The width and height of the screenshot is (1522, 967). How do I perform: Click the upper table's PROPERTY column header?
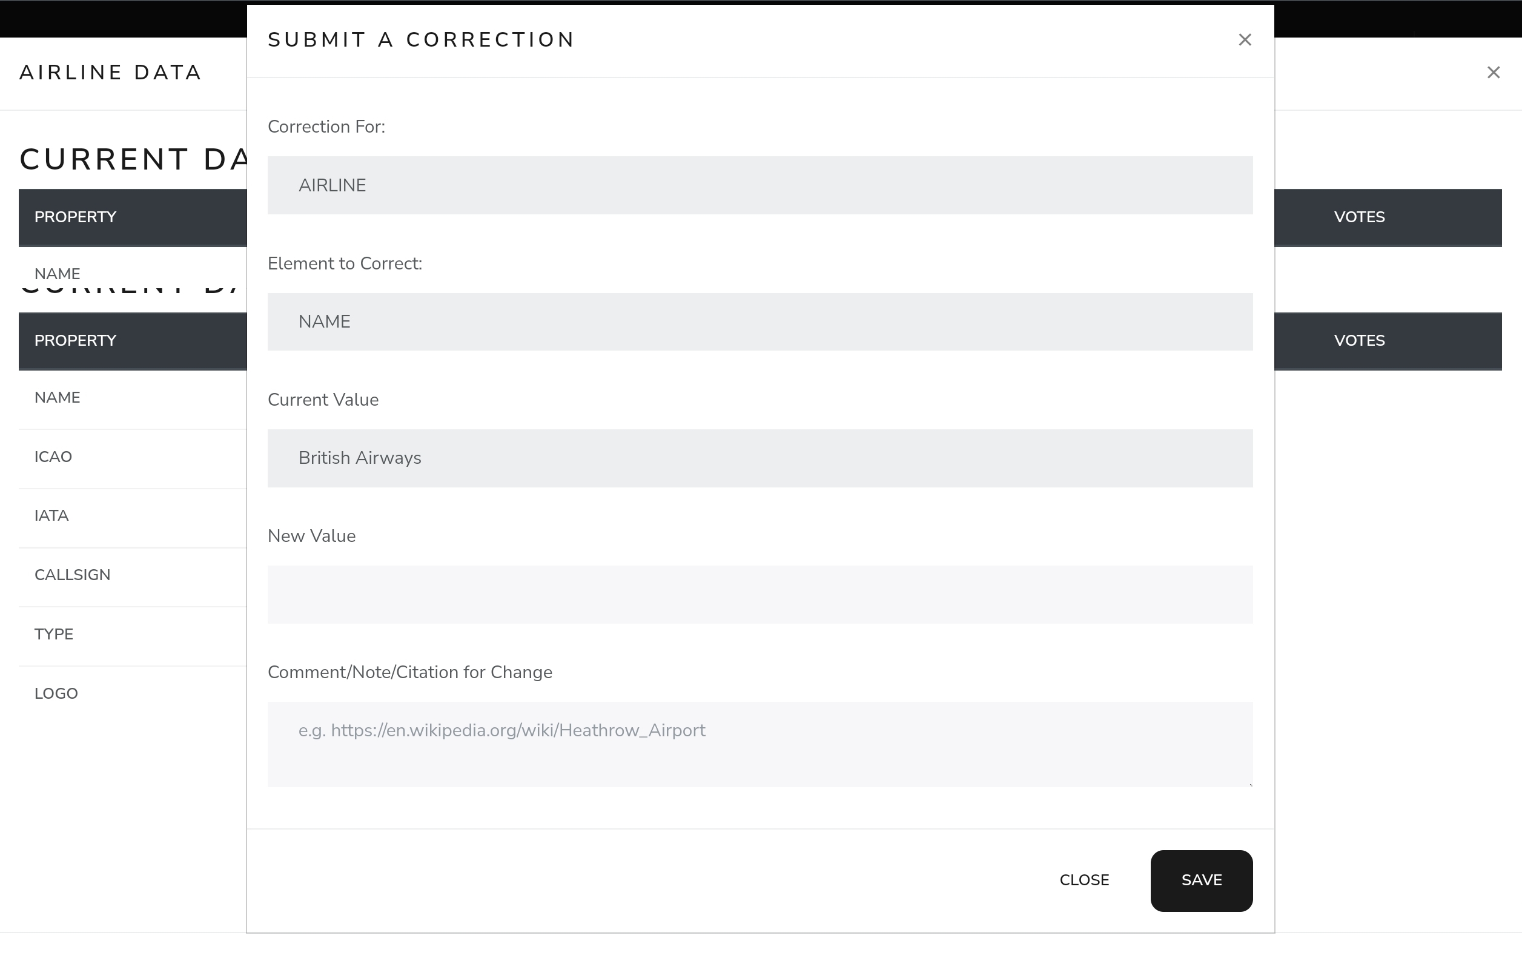76,217
